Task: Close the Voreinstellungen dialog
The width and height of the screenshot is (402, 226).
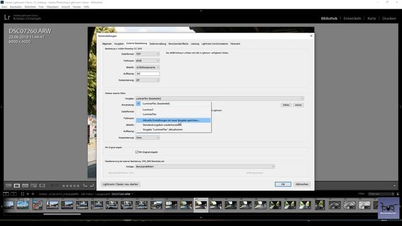Action: pyautogui.click(x=312, y=36)
